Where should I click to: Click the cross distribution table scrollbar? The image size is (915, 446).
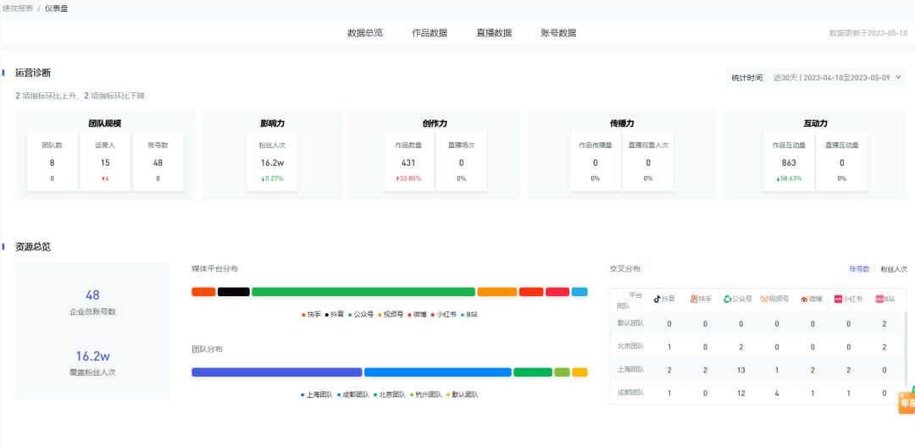point(906,350)
